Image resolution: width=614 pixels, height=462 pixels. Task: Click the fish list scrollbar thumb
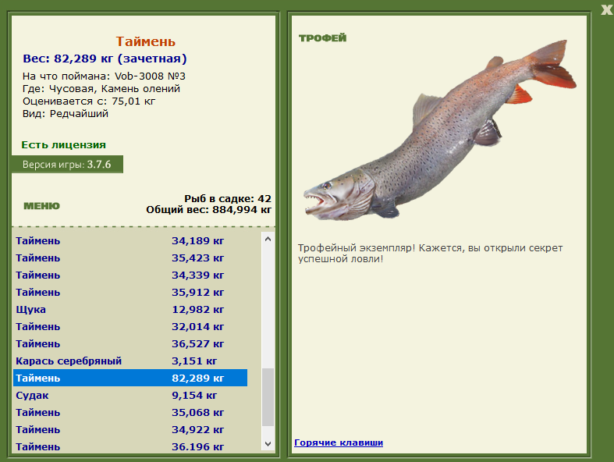[268, 397]
